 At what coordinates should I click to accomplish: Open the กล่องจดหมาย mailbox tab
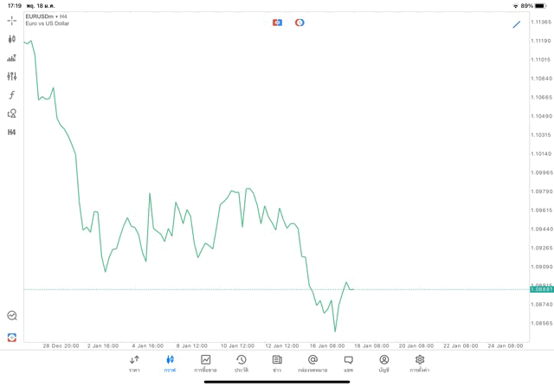click(x=312, y=364)
